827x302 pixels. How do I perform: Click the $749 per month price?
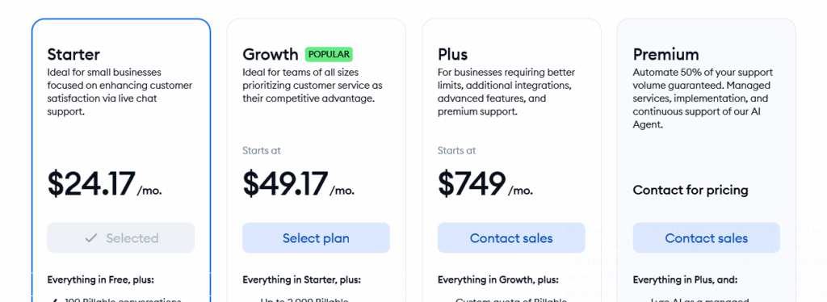[x=485, y=184]
